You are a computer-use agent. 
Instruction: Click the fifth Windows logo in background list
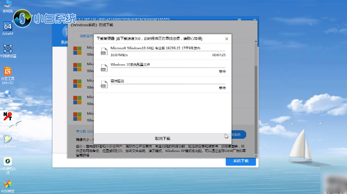[x=77, y=117]
